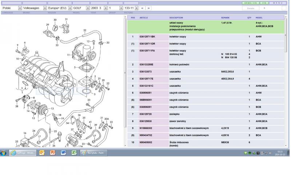Screen dimensions: 291x182
Task: Select article 036129711DR
Action: (147, 44)
